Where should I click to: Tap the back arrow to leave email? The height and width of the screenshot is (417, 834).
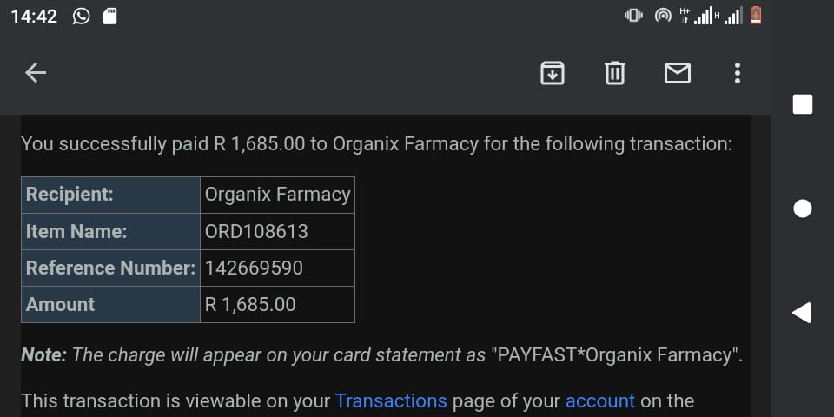[36, 73]
